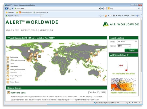The width and height of the screenshot is (147, 109).
Task: Click the Atlantic conditions map thumbnail
Action: pos(123,85)
